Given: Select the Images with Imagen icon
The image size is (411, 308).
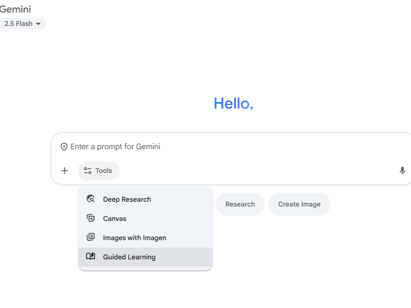Looking at the screenshot, I should 90,237.
